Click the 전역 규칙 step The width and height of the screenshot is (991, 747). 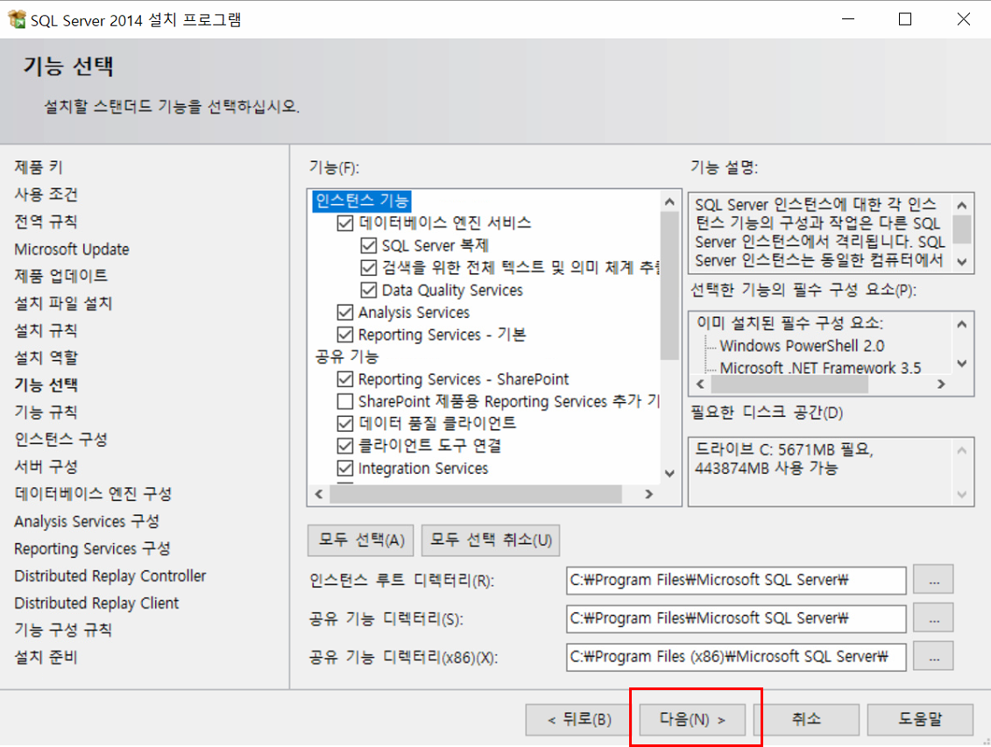46,222
